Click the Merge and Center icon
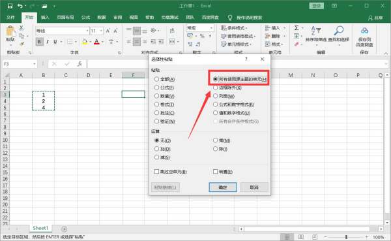The image size is (391, 241). pos(172,42)
